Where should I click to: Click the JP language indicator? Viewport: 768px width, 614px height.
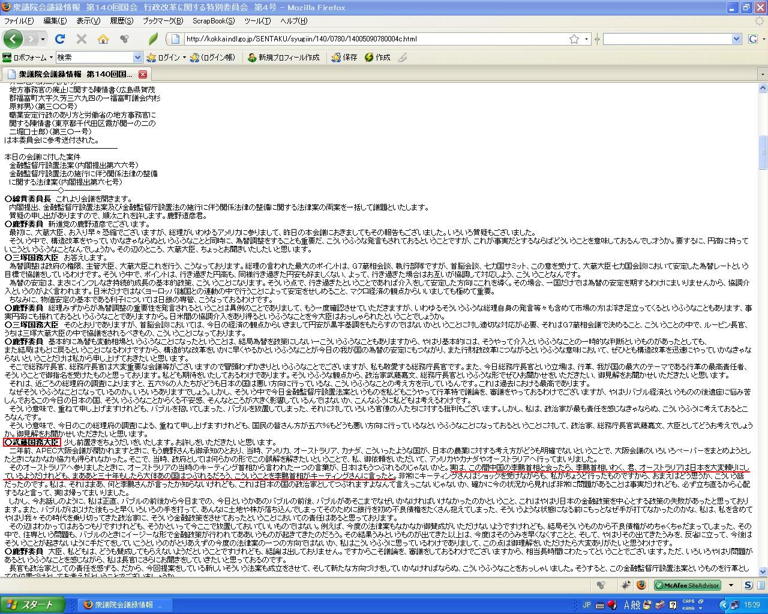pos(586,605)
